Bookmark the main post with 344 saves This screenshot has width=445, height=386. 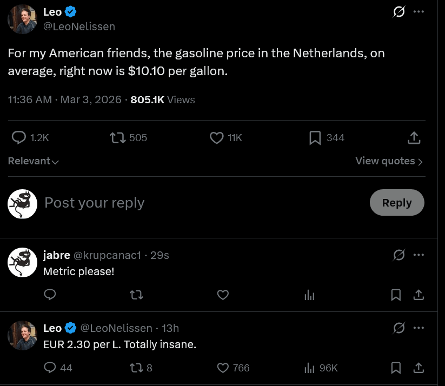pos(315,138)
